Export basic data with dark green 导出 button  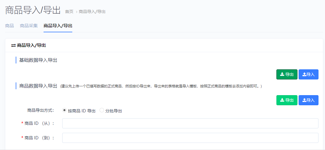click(287, 74)
